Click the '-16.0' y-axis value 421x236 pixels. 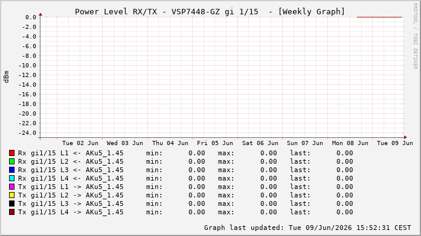coord(27,95)
